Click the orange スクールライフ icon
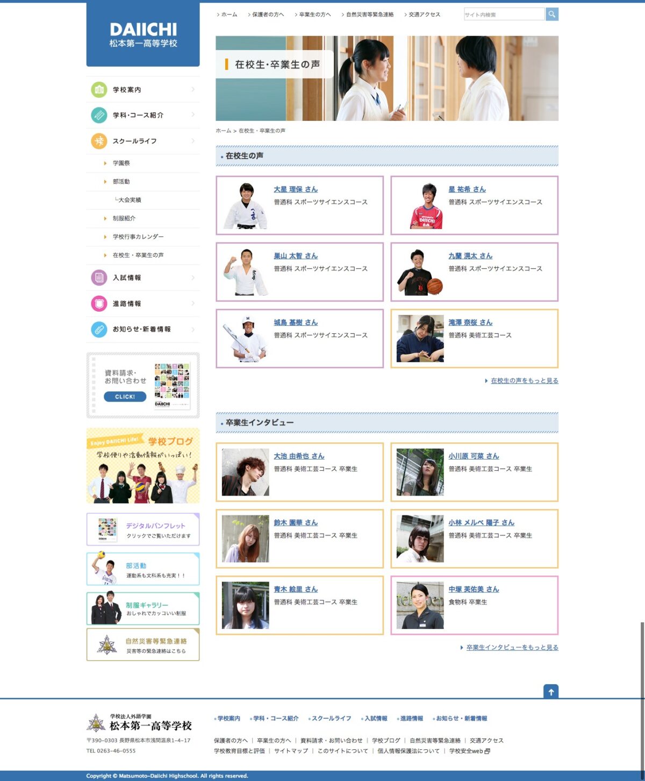645x781 pixels. 99,141
